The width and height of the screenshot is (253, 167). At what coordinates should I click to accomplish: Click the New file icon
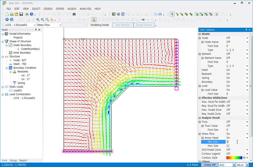7,14
